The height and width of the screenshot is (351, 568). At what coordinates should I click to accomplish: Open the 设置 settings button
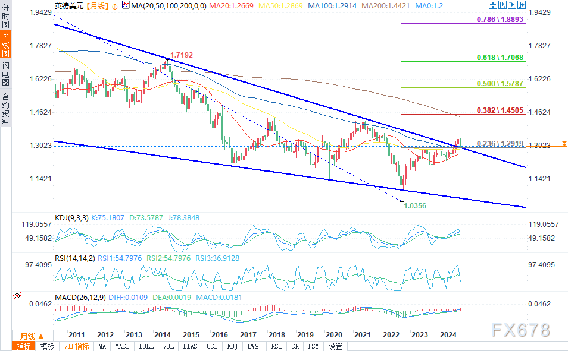(335, 346)
